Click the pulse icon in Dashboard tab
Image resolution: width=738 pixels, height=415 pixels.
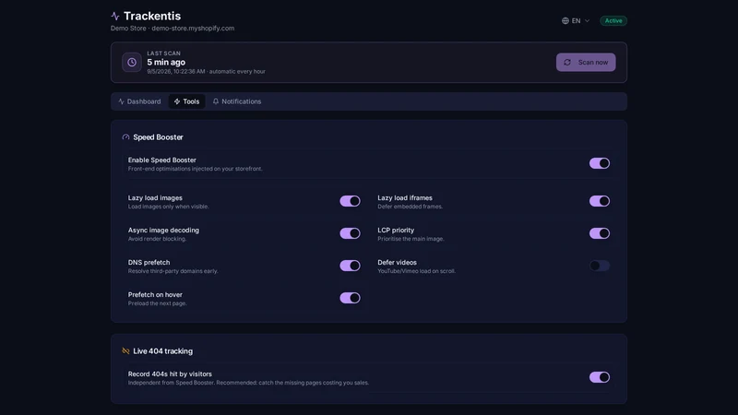121,101
